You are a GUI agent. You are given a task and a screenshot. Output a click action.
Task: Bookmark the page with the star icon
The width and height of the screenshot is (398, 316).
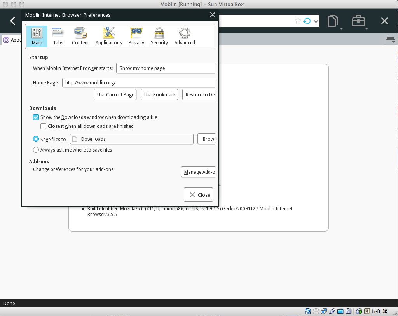pos(298,21)
